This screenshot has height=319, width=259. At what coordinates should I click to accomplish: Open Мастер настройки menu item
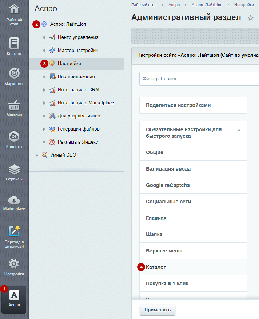(78, 51)
